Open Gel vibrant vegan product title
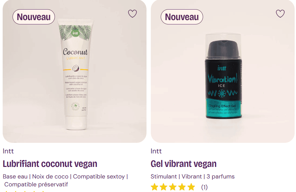 [184, 164]
